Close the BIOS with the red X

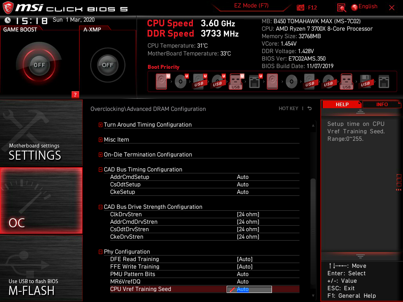point(392,8)
